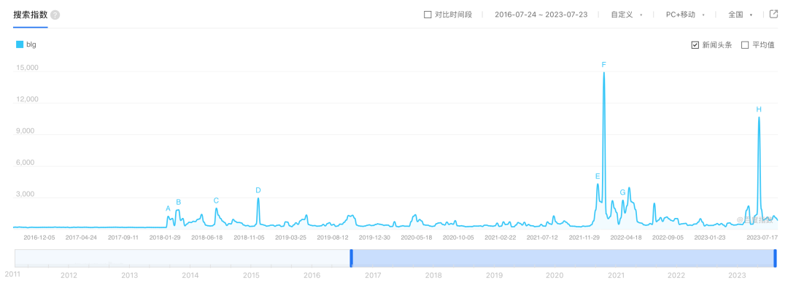
Task: Toggle the blg keyword legend label
Action: pos(31,44)
